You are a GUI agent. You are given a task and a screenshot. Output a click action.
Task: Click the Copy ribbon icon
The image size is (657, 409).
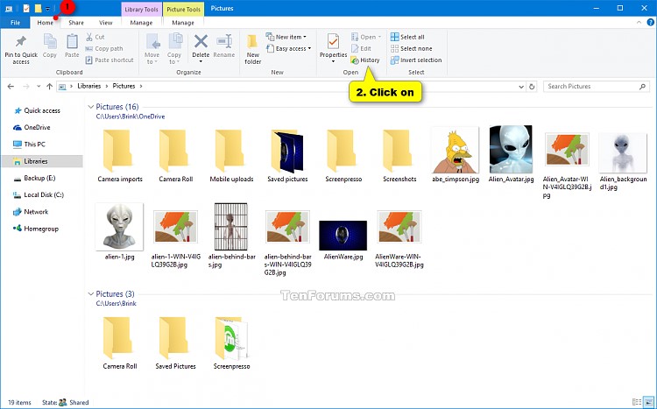click(50, 42)
